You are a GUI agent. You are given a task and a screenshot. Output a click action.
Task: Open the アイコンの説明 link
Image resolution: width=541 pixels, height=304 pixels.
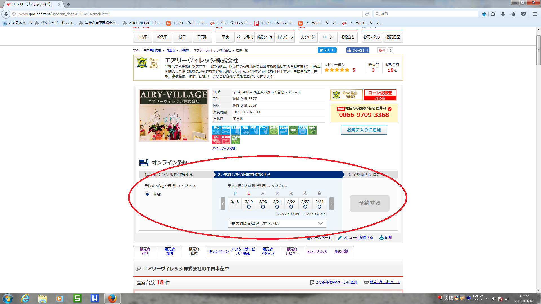(224, 148)
